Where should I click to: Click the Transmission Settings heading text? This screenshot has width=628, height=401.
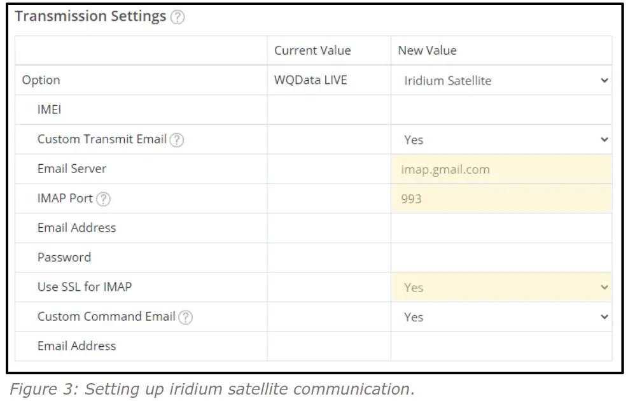[90, 17]
